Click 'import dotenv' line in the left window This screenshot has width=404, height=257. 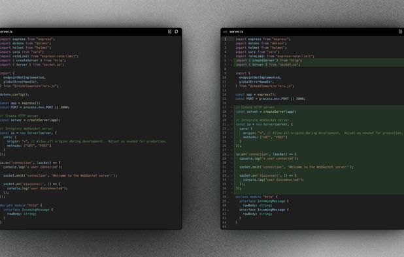pyautogui.click(x=25, y=44)
